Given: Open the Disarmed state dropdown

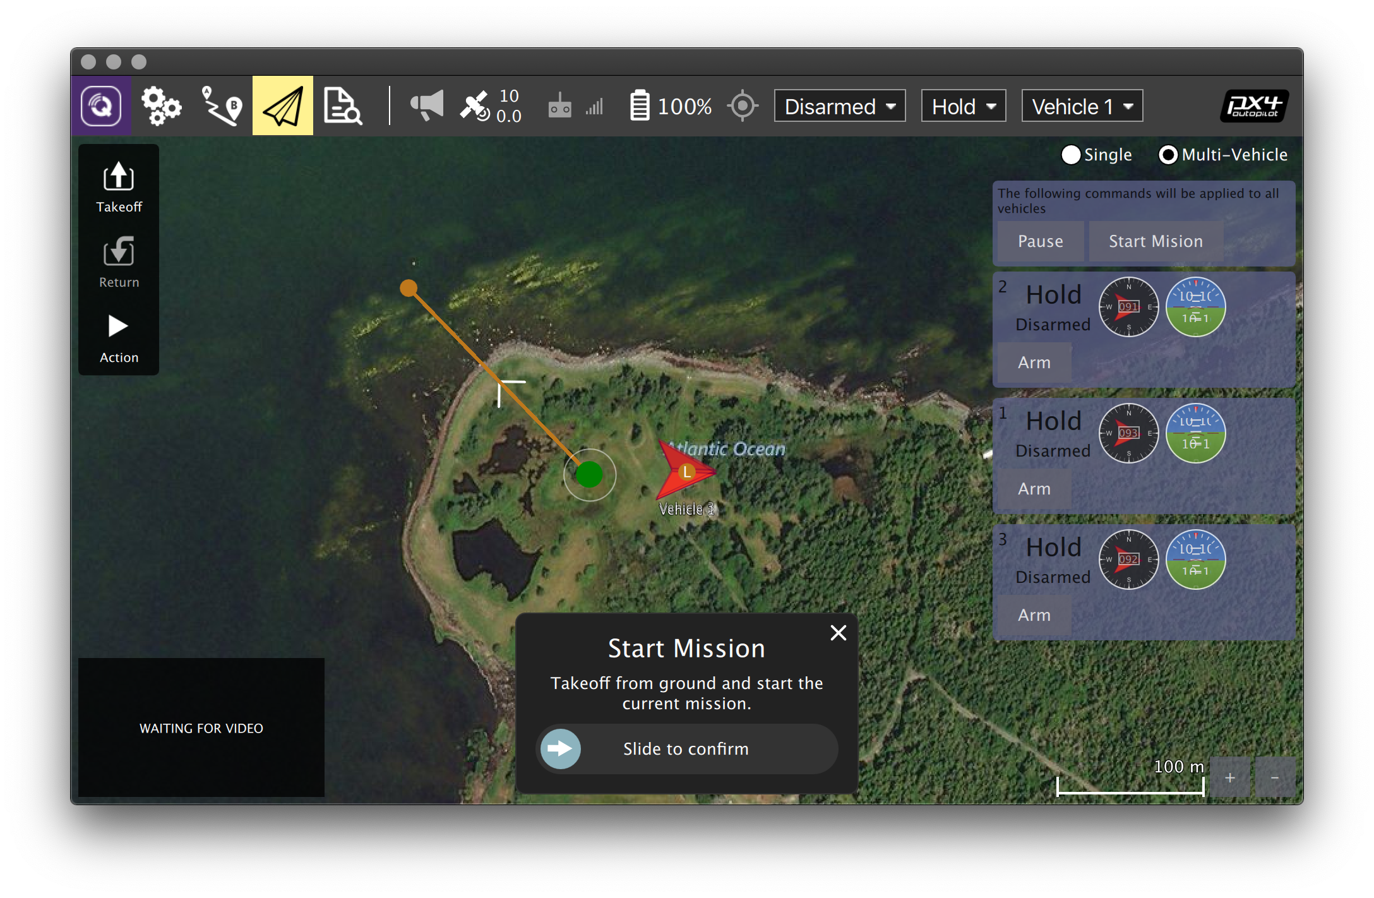Looking at the screenshot, I should click(840, 106).
